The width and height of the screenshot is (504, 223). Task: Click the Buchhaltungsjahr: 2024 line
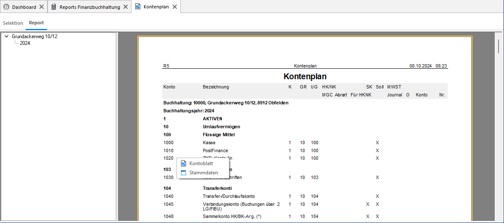pyautogui.click(x=188, y=111)
